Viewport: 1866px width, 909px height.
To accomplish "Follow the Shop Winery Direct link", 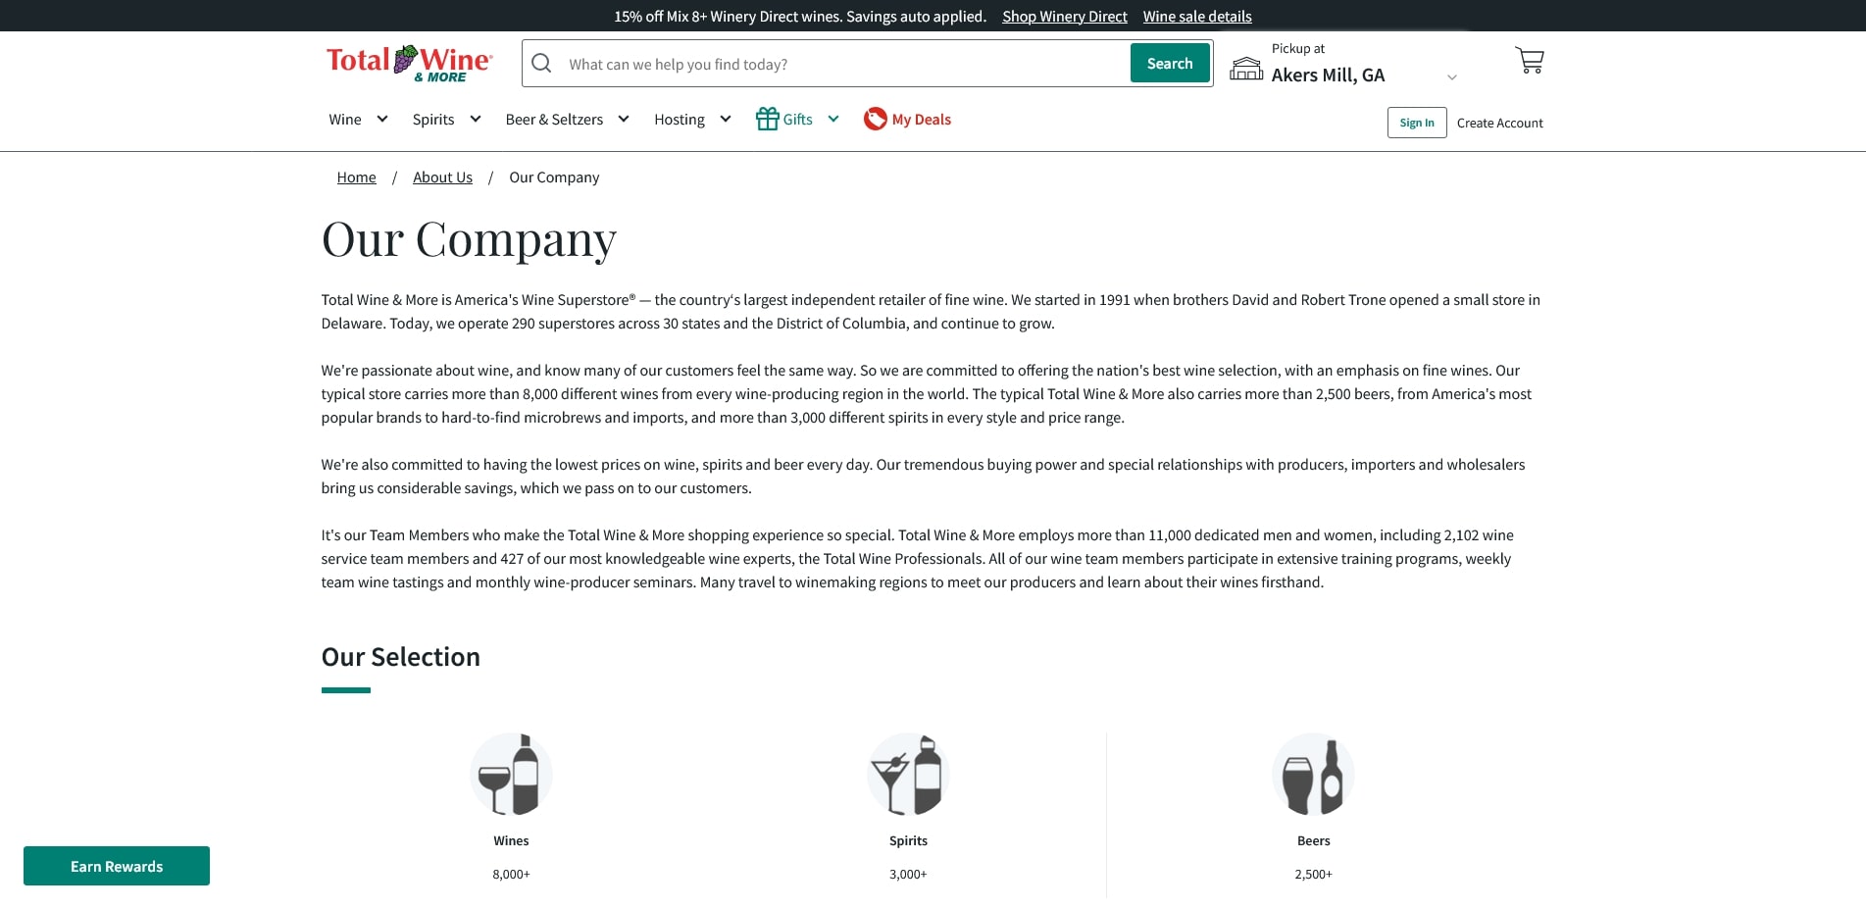I will [1064, 17].
